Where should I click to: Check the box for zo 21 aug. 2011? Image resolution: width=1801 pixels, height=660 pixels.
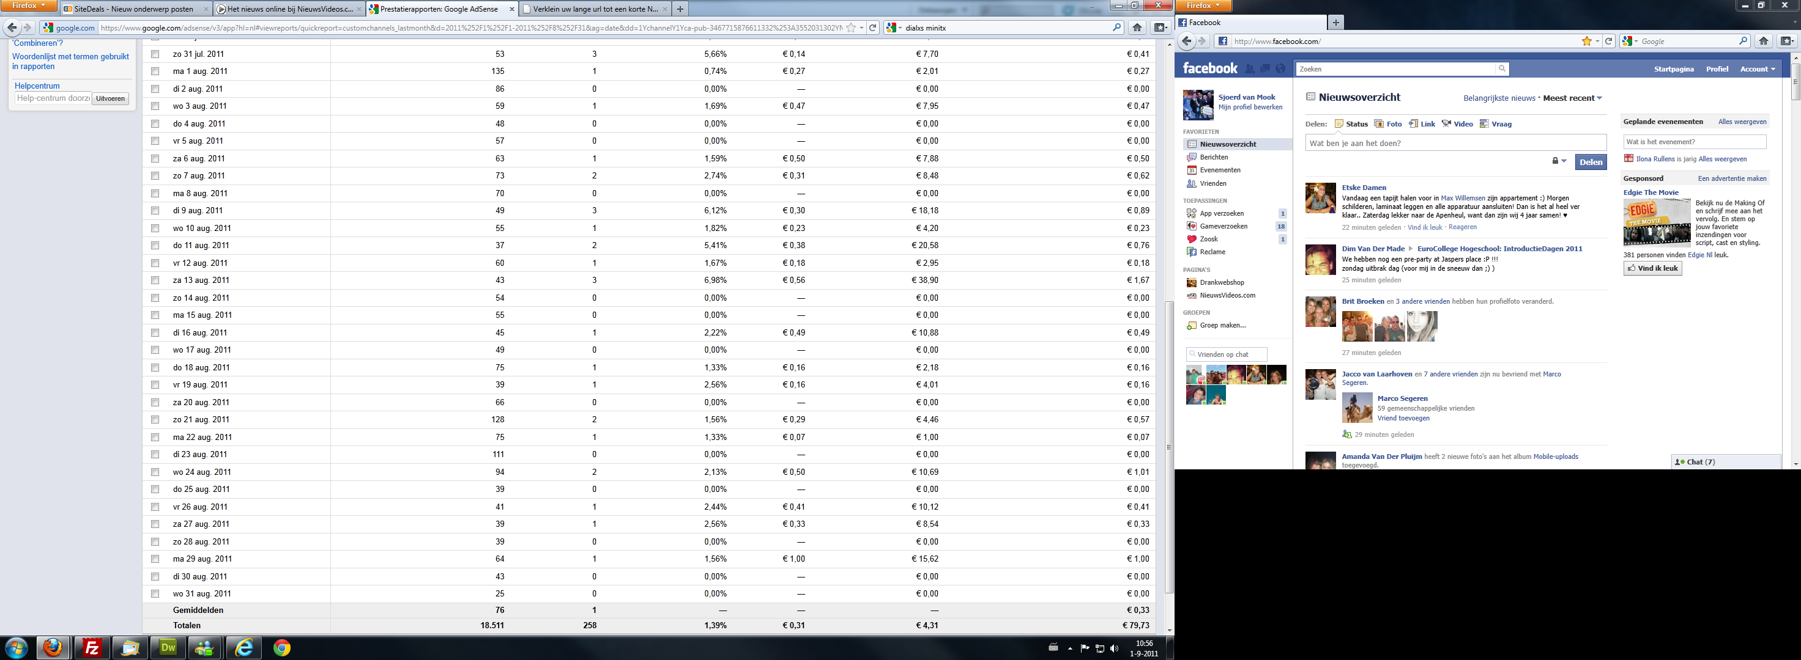(x=155, y=420)
